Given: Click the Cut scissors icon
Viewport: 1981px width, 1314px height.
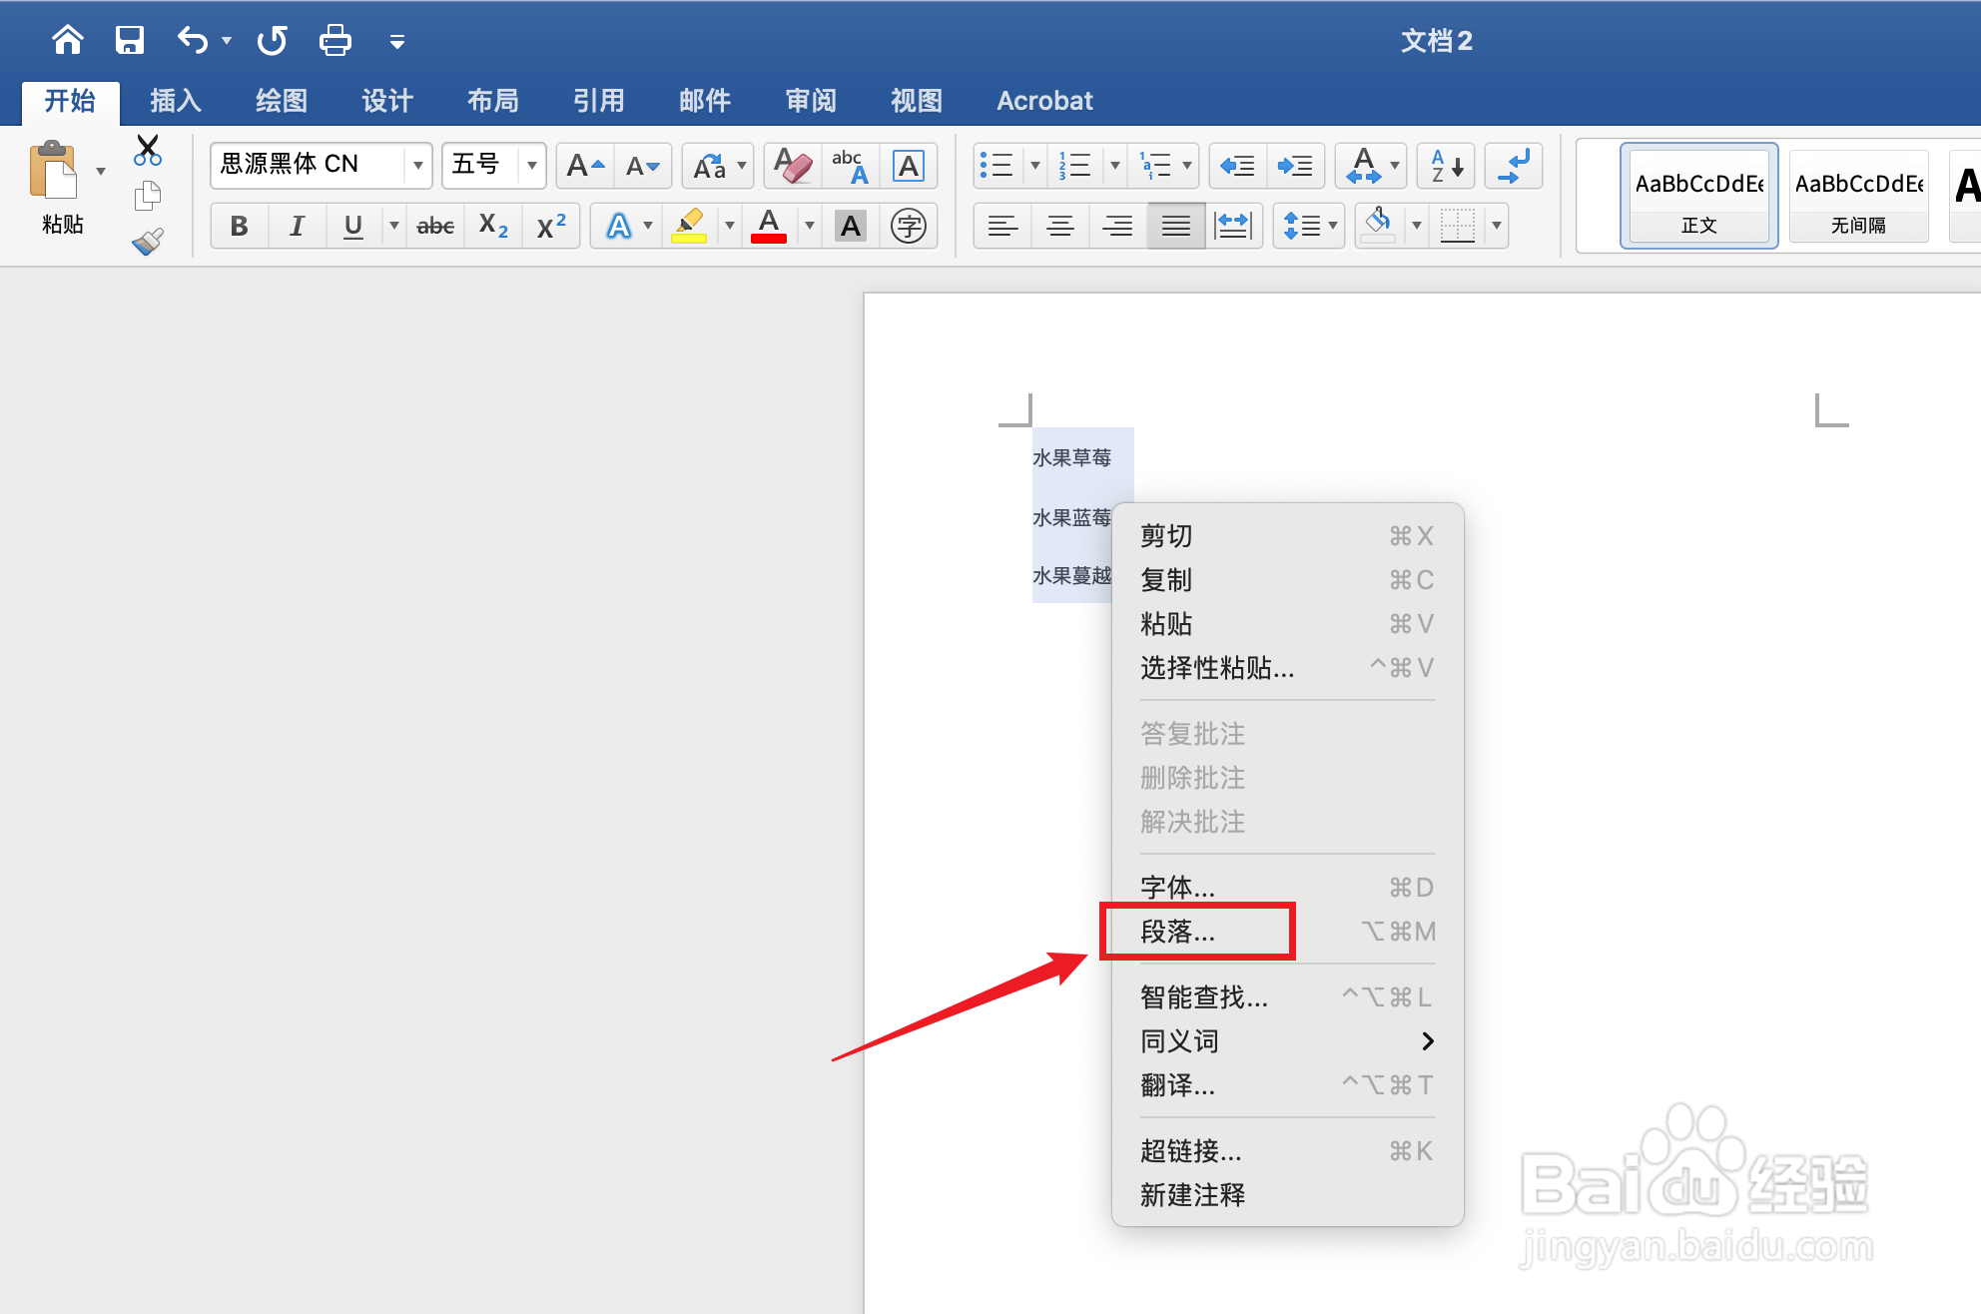Looking at the screenshot, I should (148, 151).
